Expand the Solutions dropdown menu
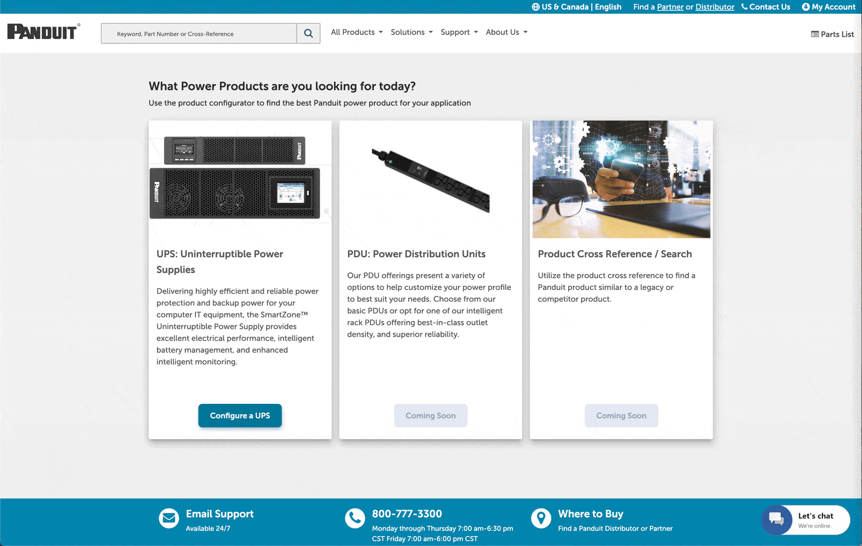The height and width of the screenshot is (546, 862). point(411,32)
